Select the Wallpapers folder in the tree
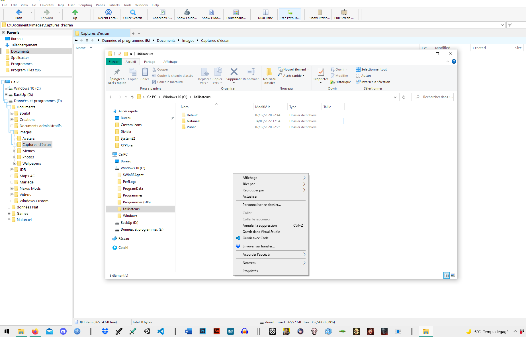 pos(32,163)
